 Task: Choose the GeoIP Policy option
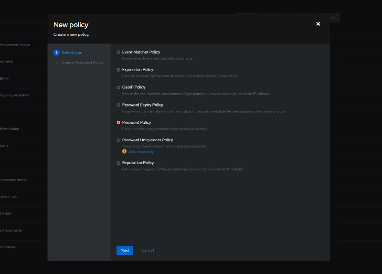point(118,87)
